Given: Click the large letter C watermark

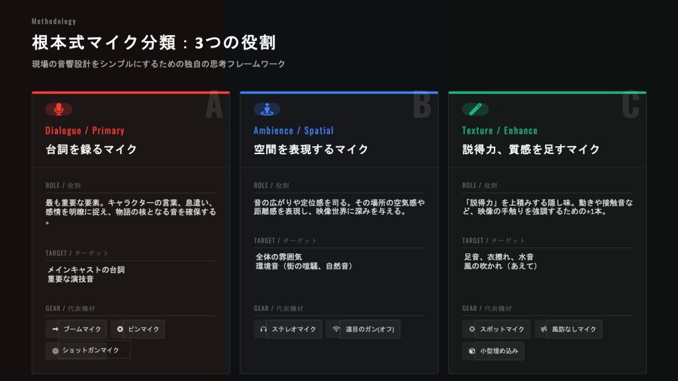Looking at the screenshot, I should tap(630, 105).
